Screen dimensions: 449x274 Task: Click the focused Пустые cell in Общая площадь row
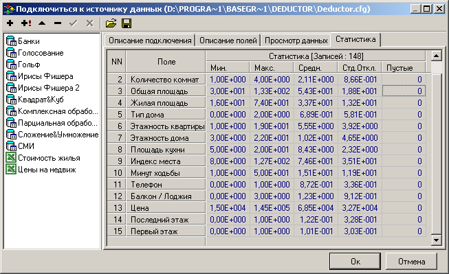click(x=404, y=91)
